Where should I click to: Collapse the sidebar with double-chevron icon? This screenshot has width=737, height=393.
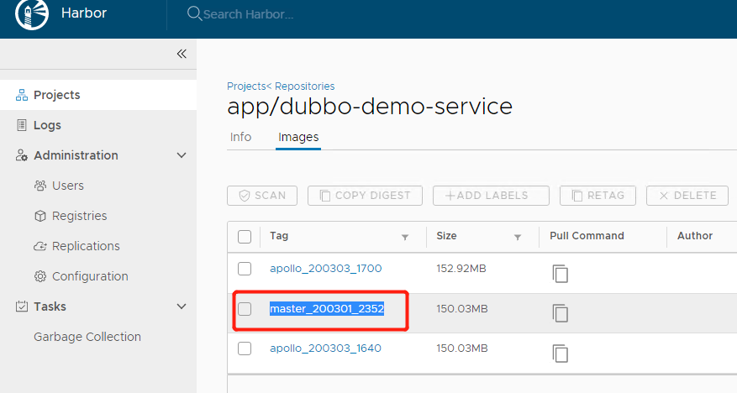(182, 54)
